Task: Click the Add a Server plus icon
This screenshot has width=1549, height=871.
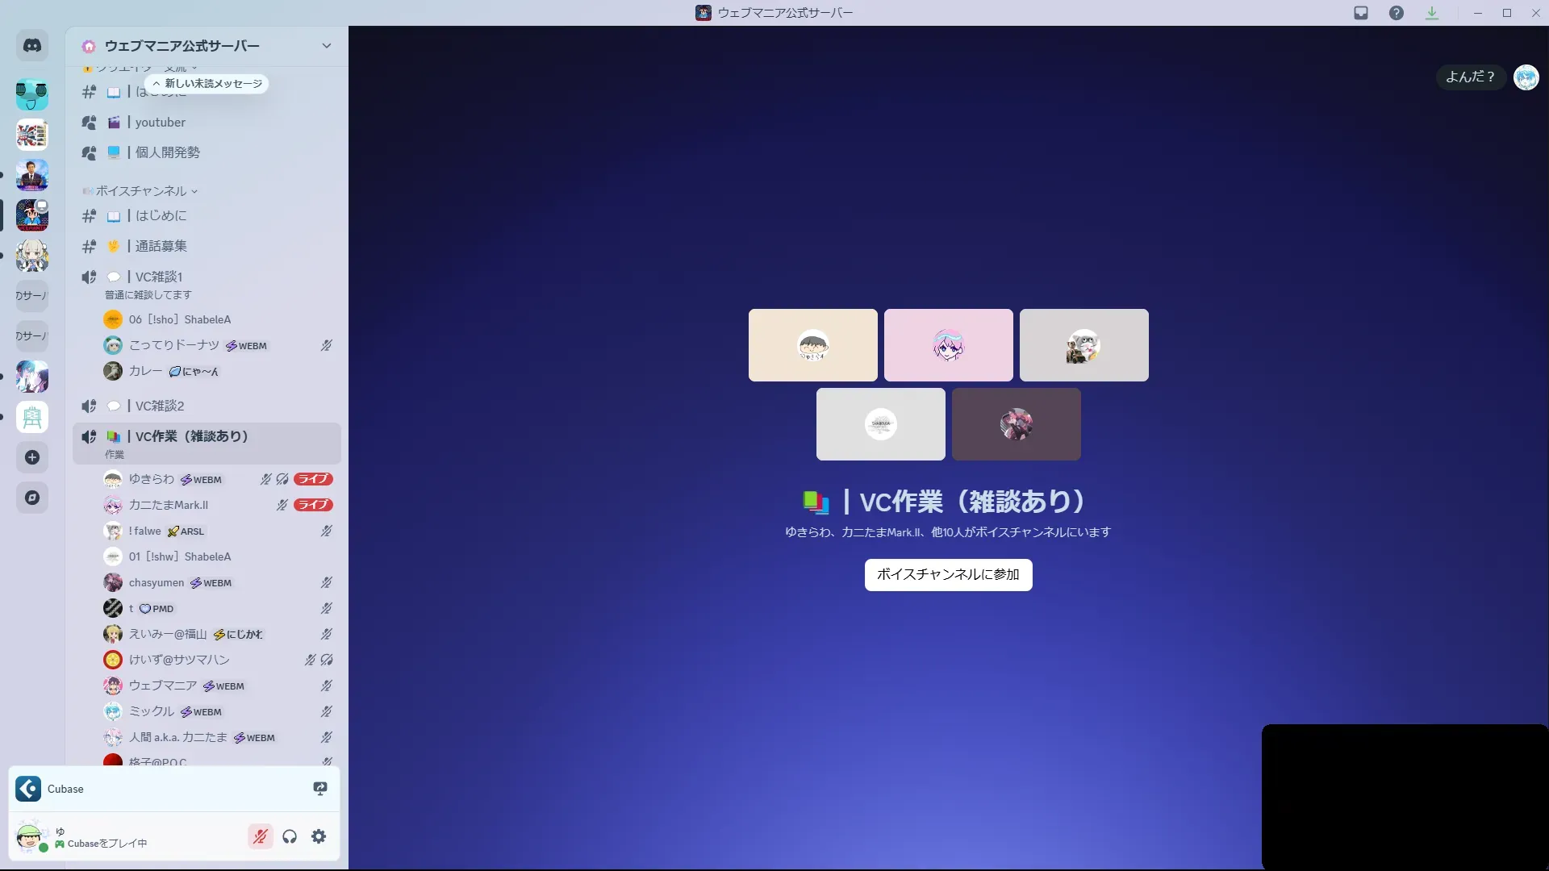Action: [x=32, y=457]
